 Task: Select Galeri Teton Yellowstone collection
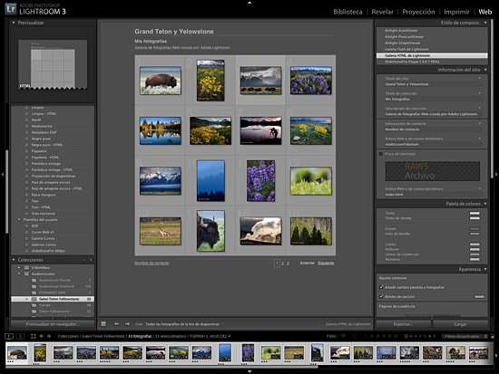[53, 299]
